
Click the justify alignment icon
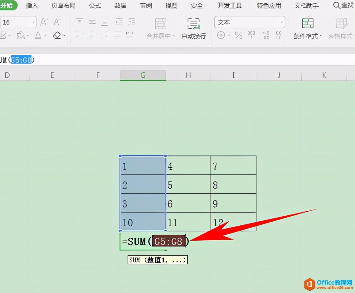(x=117, y=35)
